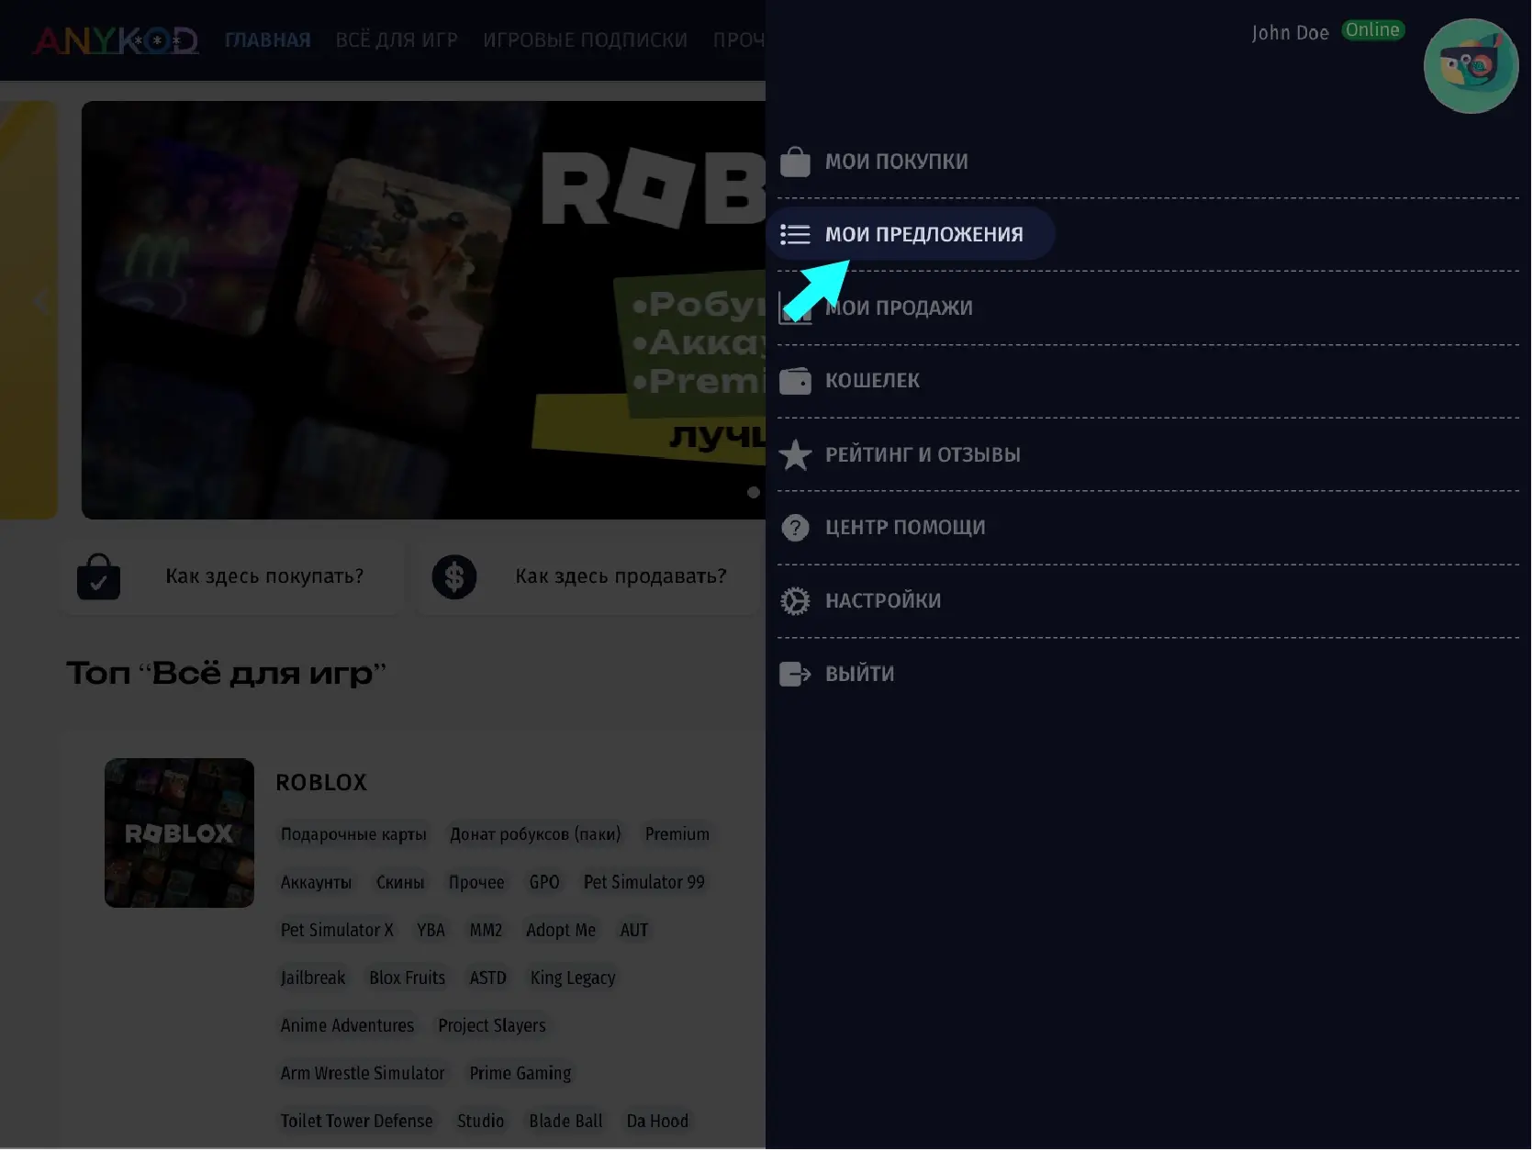This screenshot has width=1533, height=1151.
Task: Open Pet Simulator 99 link
Action: point(644,882)
